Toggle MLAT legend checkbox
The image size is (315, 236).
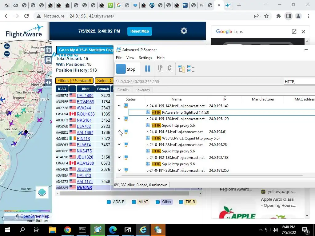point(134,202)
